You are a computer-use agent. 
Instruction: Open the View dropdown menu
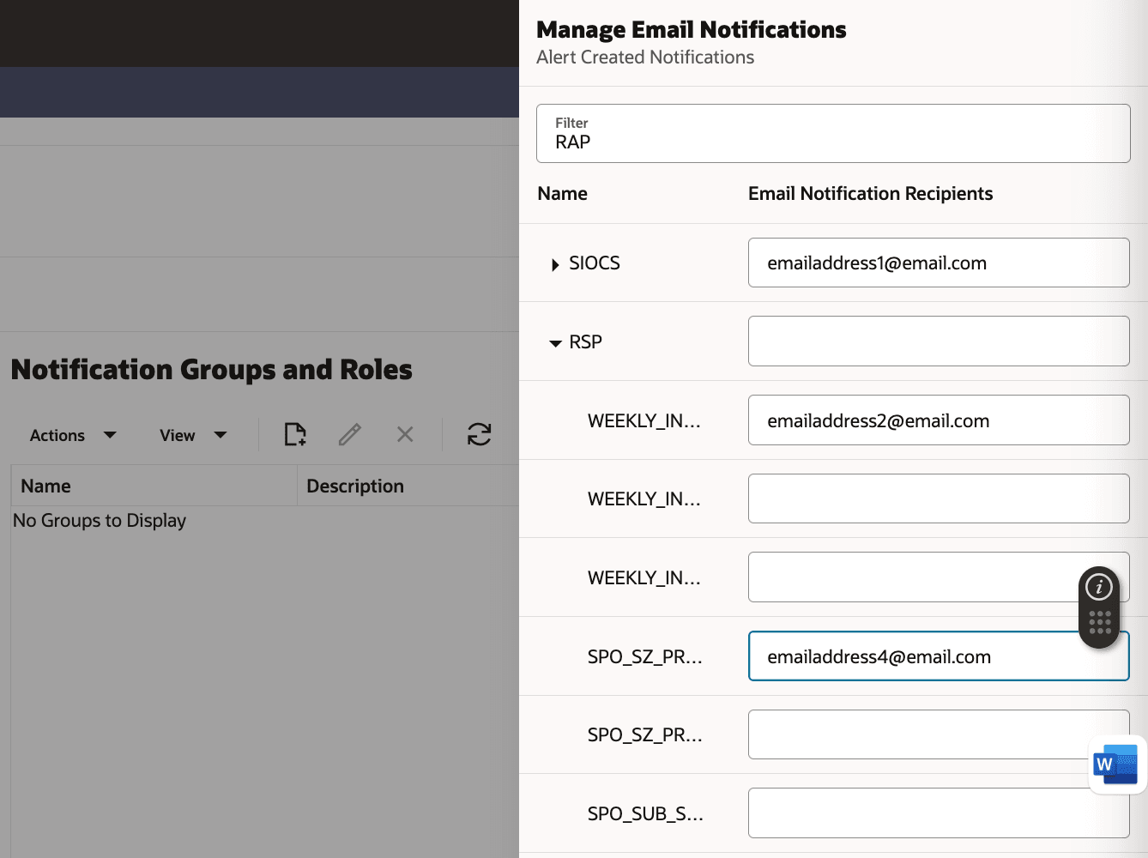[193, 435]
